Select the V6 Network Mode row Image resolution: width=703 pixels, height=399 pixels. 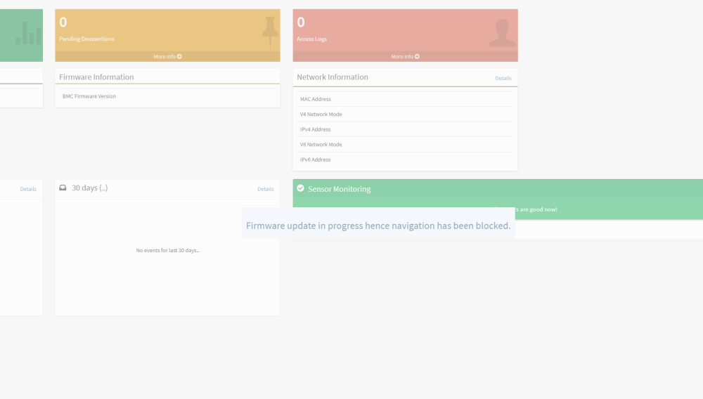(406, 145)
